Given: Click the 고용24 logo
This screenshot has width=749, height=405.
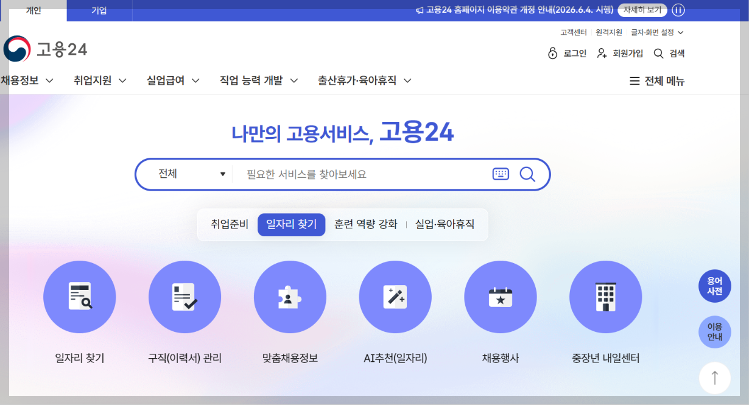Looking at the screenshot, I should (x=45, y=49).
